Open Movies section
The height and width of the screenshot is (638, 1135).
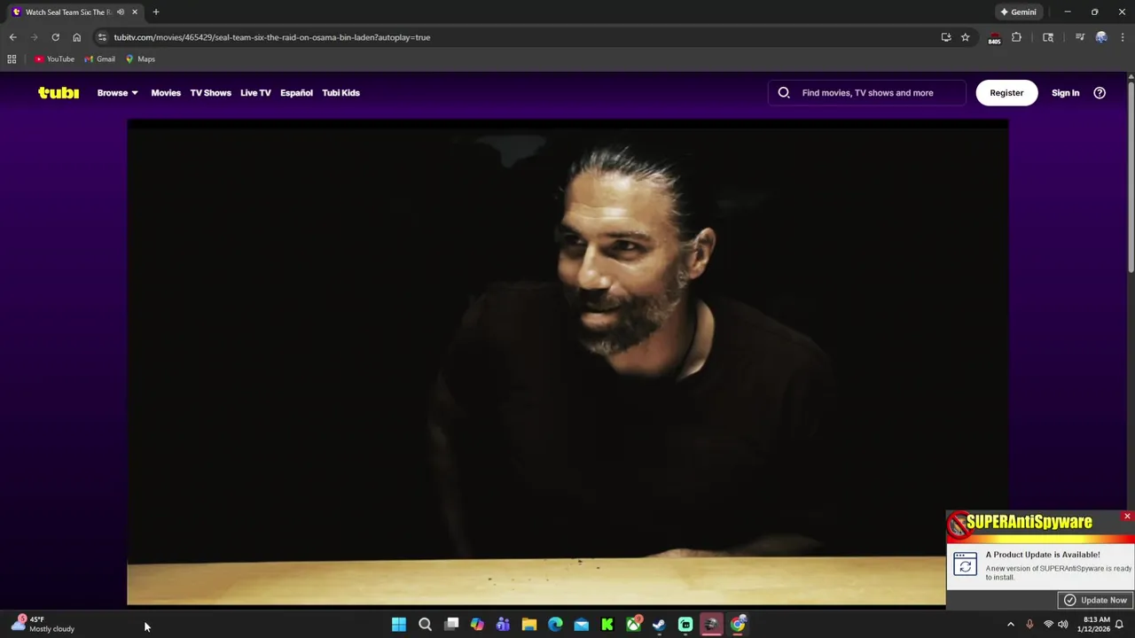point(166,92)
